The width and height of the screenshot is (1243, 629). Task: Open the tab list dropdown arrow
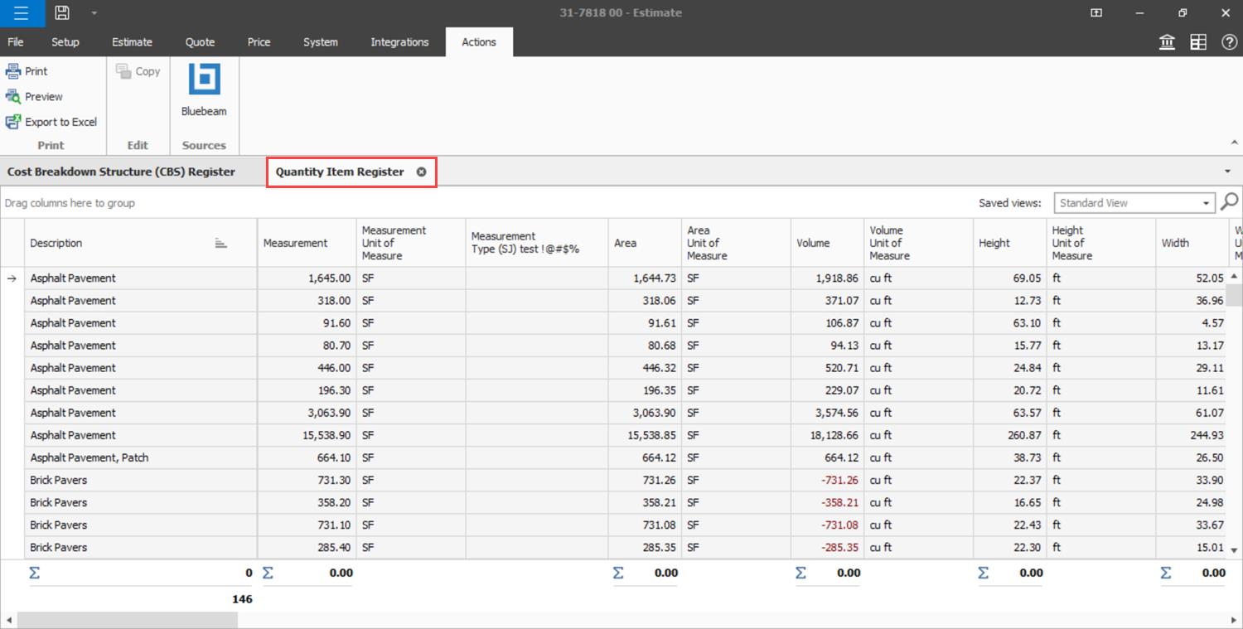tap(1227, 172)
